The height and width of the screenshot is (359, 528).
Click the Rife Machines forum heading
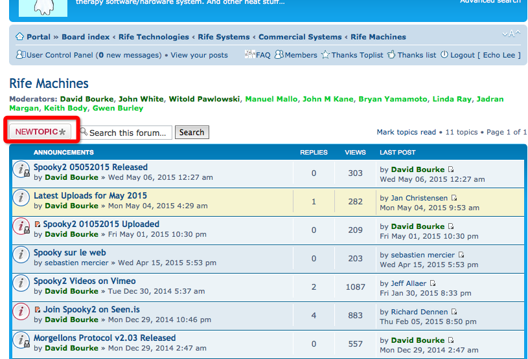pos(49,83)
